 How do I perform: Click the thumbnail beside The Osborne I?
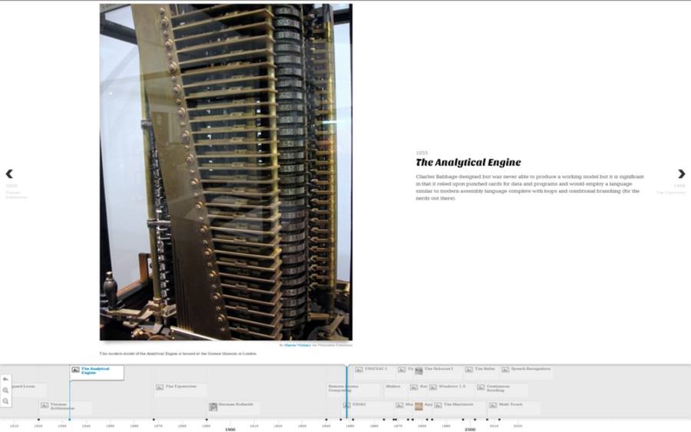coord(418,371)
